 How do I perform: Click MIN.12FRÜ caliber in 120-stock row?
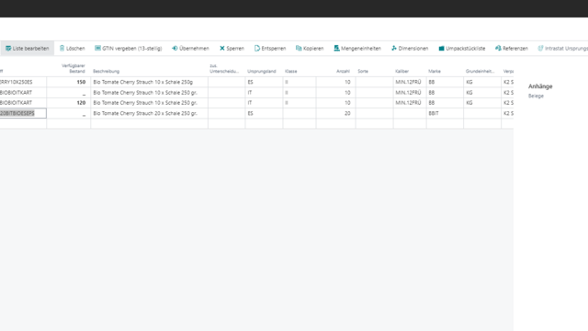click(408, 102)
